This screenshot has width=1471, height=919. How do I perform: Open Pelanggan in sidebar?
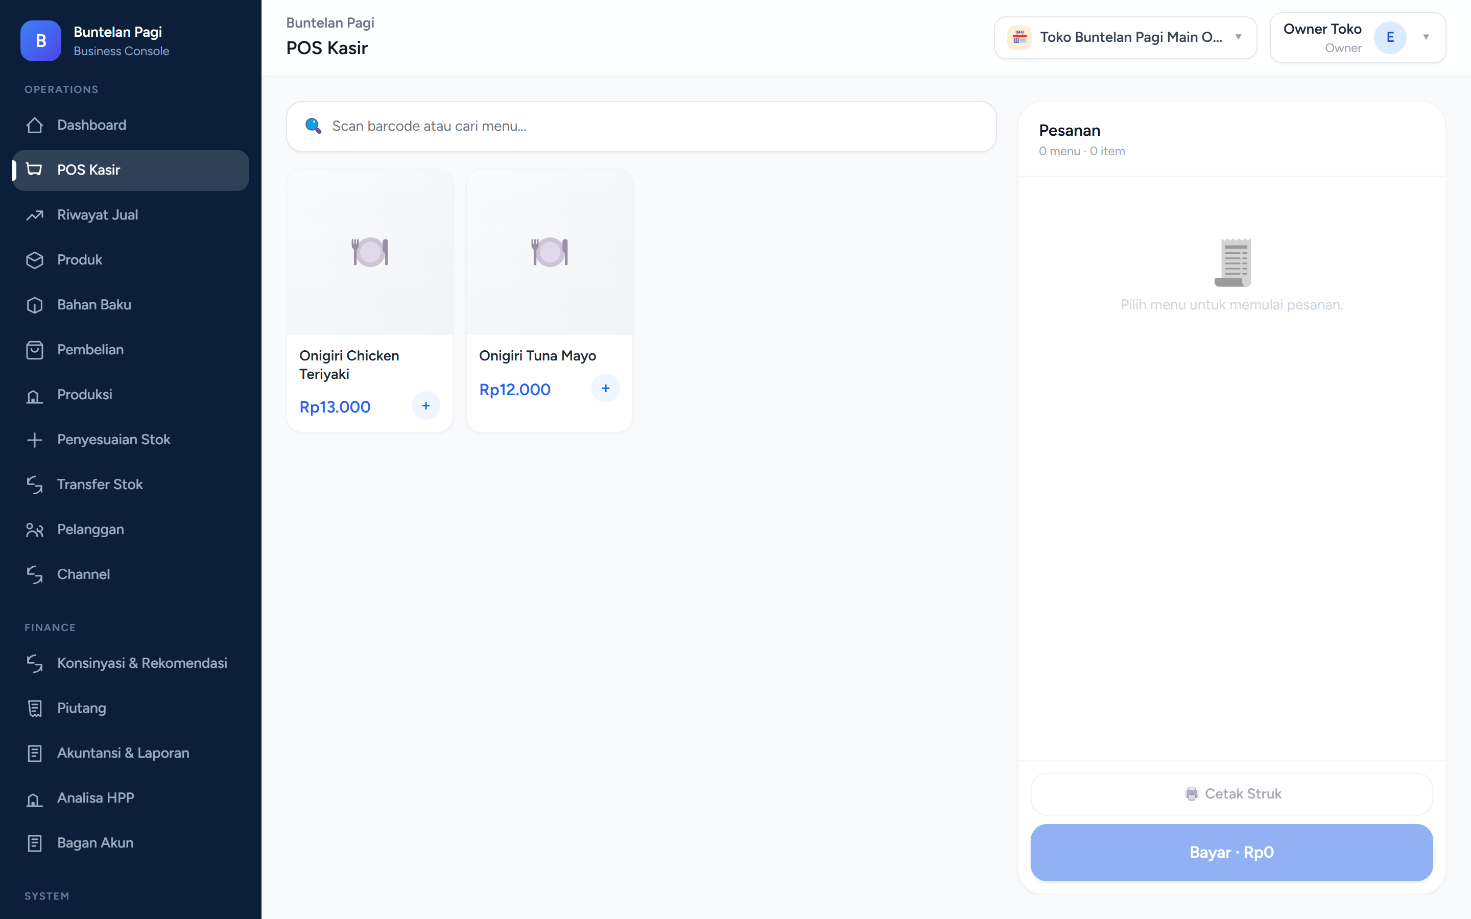click(131, 530)
